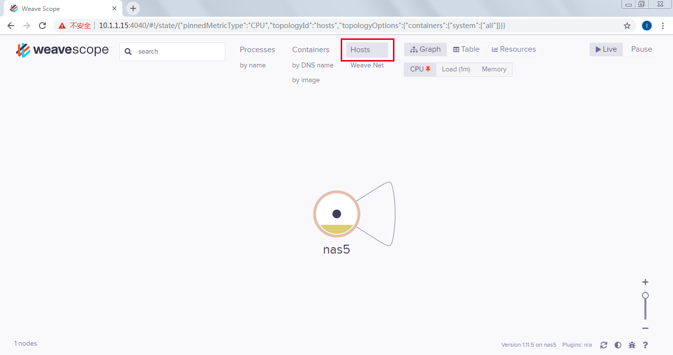
Task: Select the Load (1m) metric
Action: (456, 69)
